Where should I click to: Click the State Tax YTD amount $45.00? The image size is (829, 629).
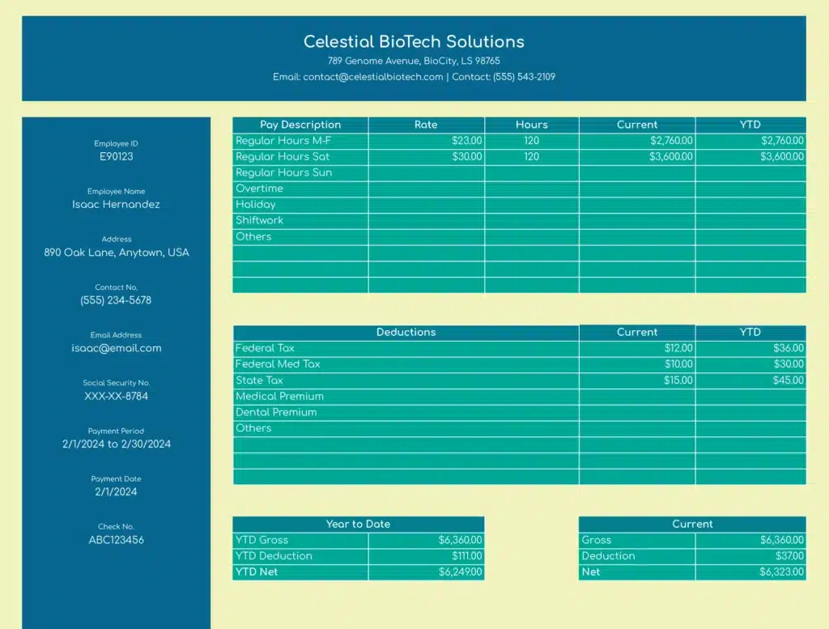click(788, 380)
